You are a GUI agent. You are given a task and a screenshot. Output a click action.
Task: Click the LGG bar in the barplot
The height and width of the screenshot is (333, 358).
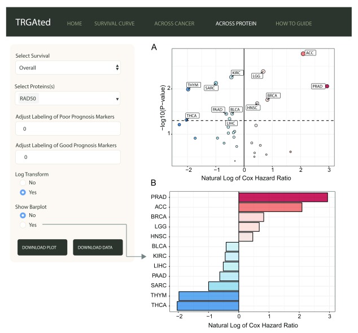pos(249,227)
